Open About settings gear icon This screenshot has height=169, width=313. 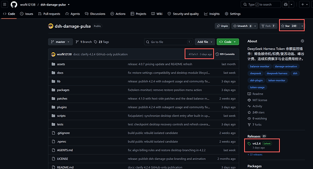[x=302, y=41]
